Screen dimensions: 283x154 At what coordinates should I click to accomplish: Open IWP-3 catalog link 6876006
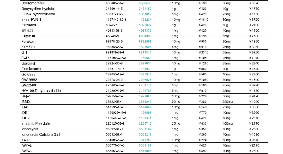pos(145,151)
